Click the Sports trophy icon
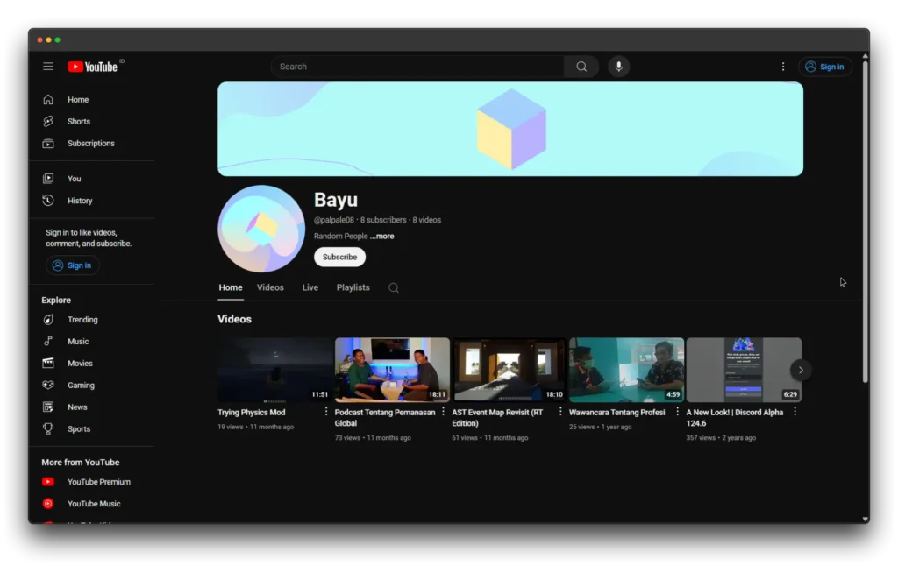Viewport: 898px width, 566px height. 48,428
